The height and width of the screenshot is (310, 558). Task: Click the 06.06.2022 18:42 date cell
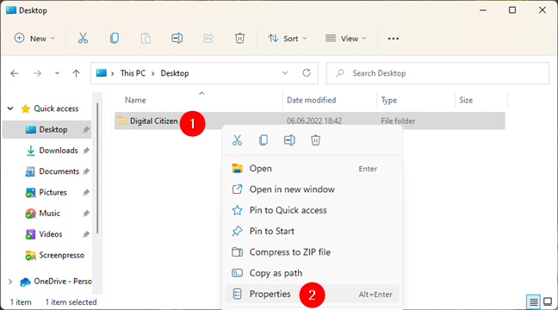314,121
